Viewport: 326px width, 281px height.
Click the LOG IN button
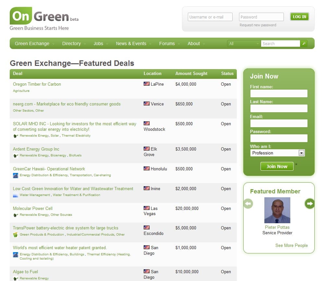click(299, 17)
